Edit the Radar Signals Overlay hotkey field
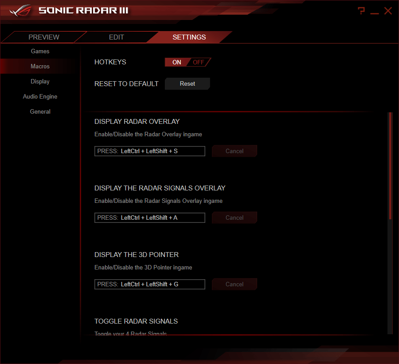The height and width of the screenshot is (364, 399). [x=150, y=218]
